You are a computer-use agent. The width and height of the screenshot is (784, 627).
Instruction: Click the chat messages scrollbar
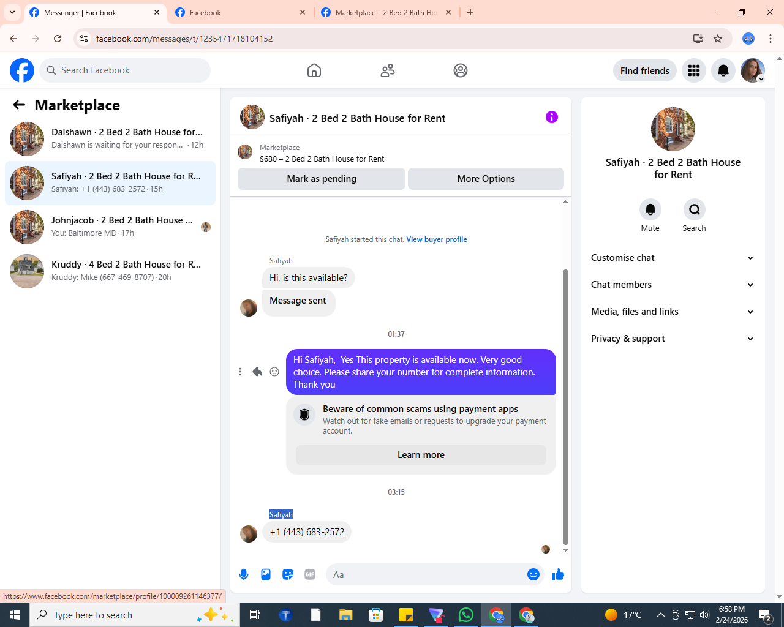[565, 407]
